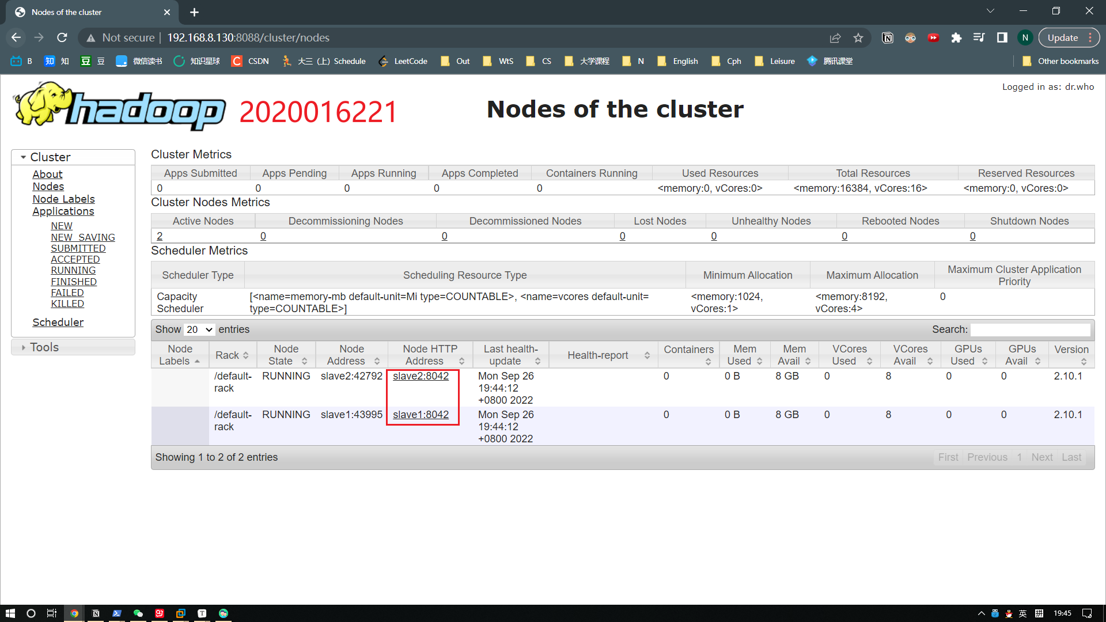
Task: Open the Scheduler page in sidebar
Action: tap(58, 322)
